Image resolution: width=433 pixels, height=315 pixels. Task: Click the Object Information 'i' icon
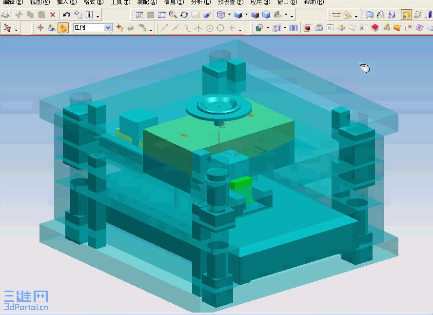(x=89, y=14)
